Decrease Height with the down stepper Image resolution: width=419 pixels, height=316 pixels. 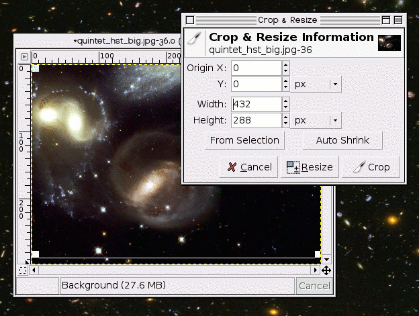coord(285,123)
